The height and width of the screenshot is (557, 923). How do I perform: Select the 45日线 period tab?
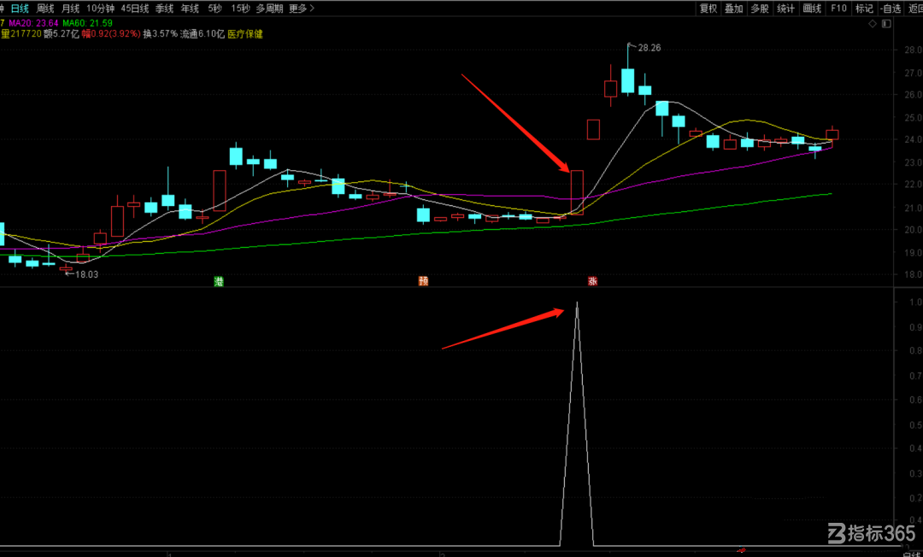135,9
